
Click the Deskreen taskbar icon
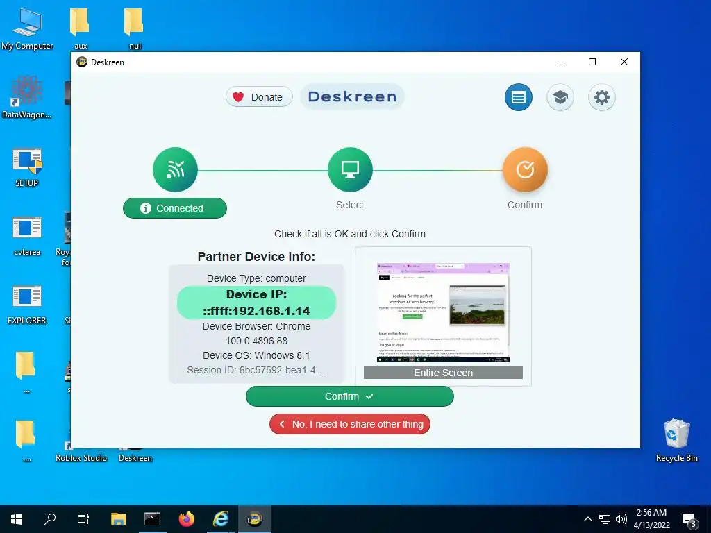pyautogui.click(x=255, y=519)
